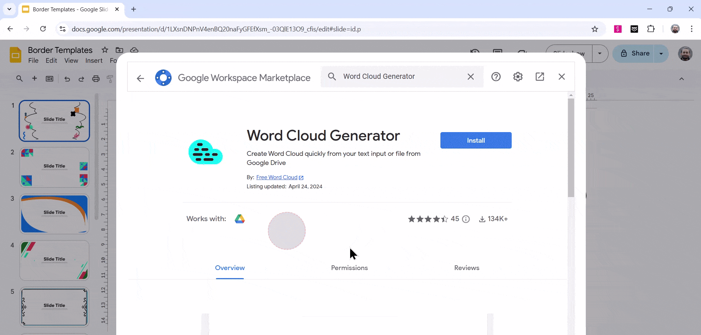Open the Free Word Cloud developer link
Screen dimensions: 701x335
pyautogui.click(x=277, y=177)
